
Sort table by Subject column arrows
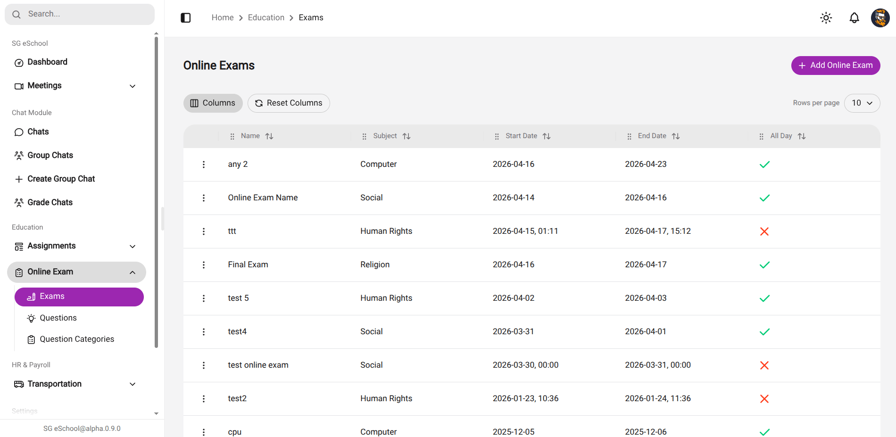[407, 136]
